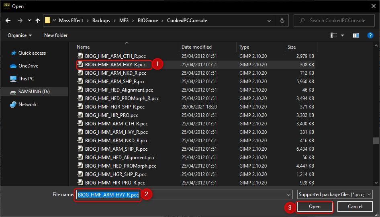Expand the File name dropdown arrow
The image size is (380, 217).
(x=289, y=194)
